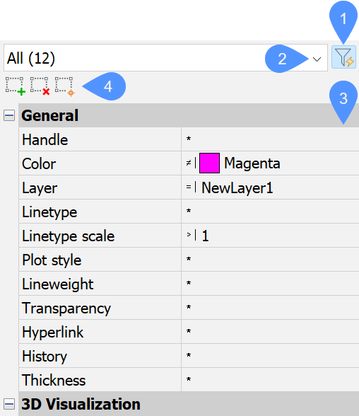Select the NewLayer1 layer value
The width and height of the screenshot is (359, 416).
click(x=237, y=188)
